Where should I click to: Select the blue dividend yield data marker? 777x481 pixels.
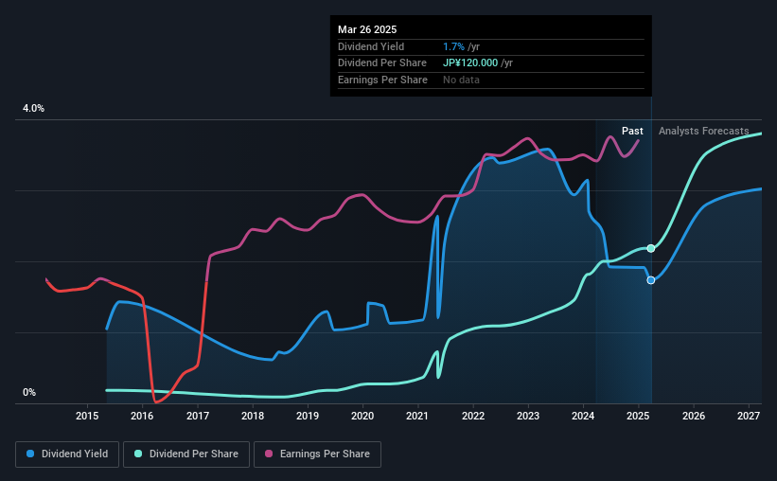[651, 280]
